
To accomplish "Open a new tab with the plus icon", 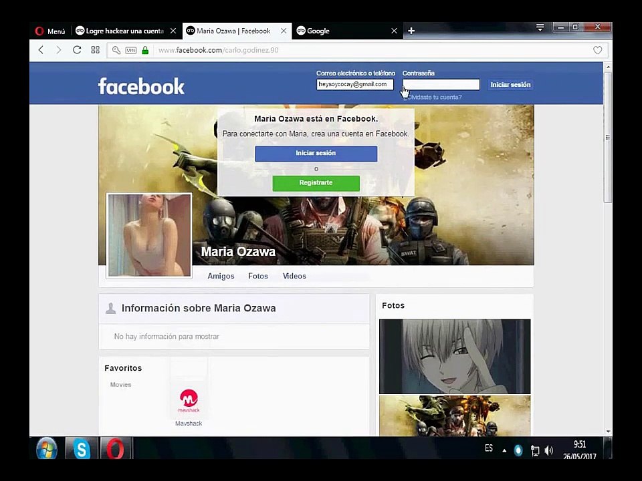I will tap(411, 31).
